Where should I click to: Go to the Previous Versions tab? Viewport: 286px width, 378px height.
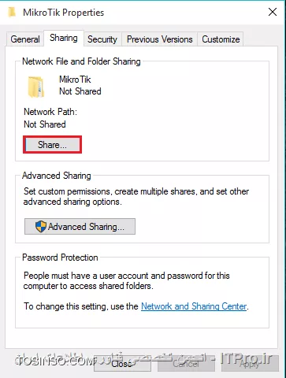pos(160,39)
